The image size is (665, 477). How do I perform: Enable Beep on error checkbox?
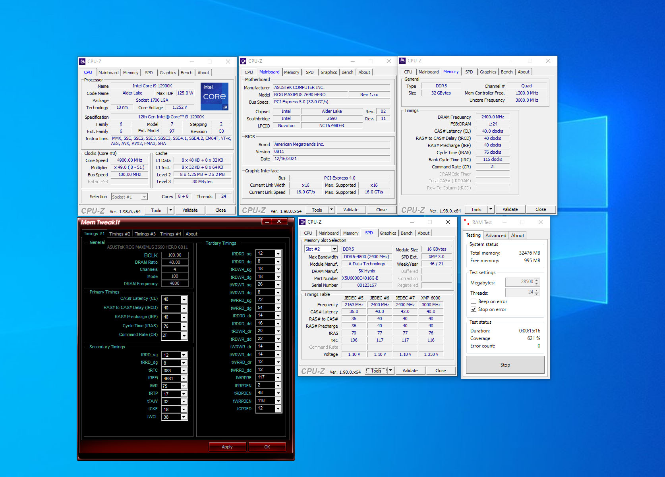(x=474, y=301)
